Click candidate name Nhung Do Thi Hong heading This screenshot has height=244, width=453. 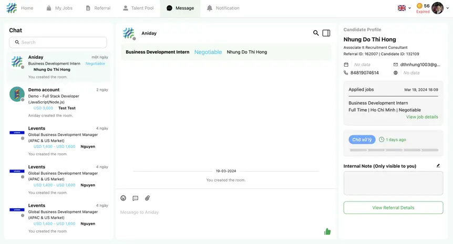(x=369, y=39)
